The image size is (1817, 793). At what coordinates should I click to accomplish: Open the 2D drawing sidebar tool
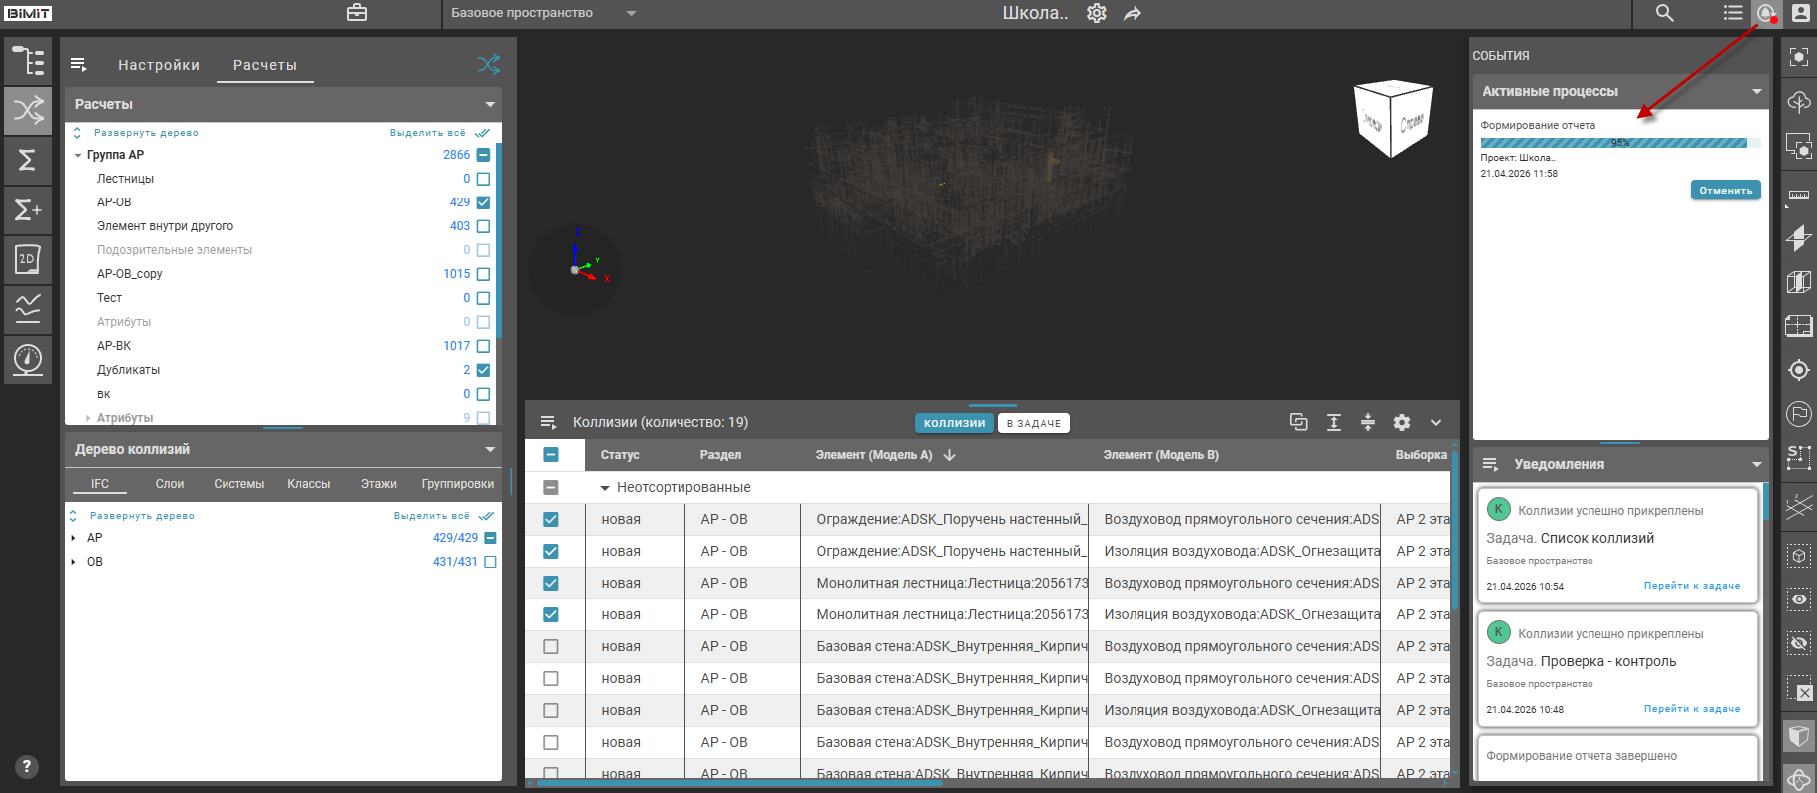pyautogui.click(x=28, y=259)
